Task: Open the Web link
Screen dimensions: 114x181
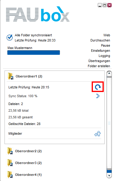Action: [107, 35]
